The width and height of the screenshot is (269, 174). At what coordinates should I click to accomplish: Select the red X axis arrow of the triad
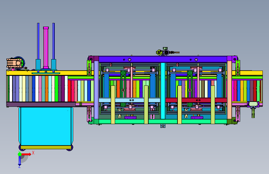tap(26, 154)
